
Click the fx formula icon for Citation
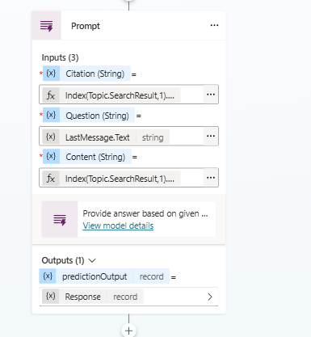click(x=51, y=95)
